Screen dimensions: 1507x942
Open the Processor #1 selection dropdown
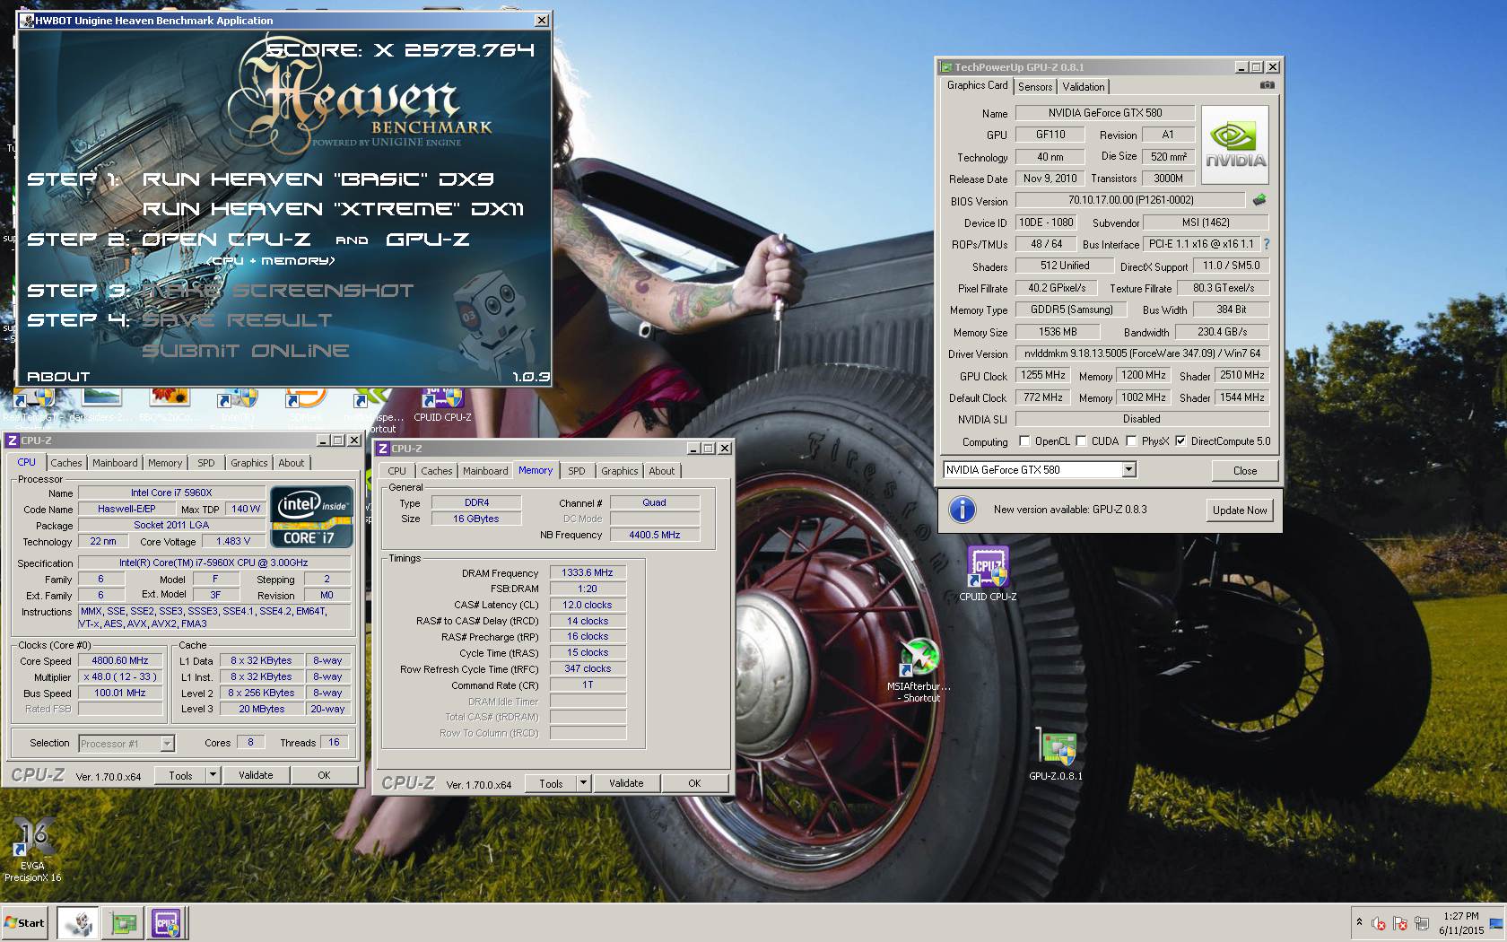(x=167, y=744)
